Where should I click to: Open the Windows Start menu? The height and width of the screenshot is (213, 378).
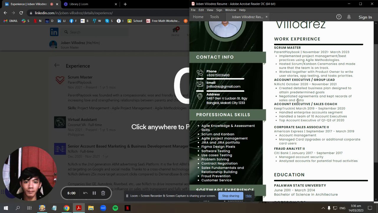tap(6, 208)
